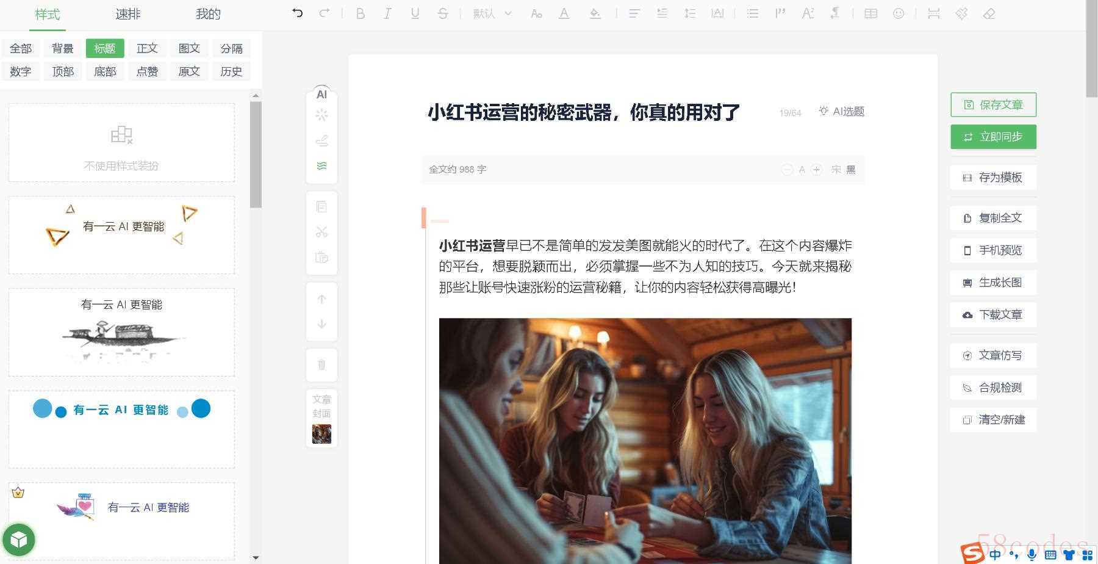Toggle underline formatting

(x=415, y=13)
